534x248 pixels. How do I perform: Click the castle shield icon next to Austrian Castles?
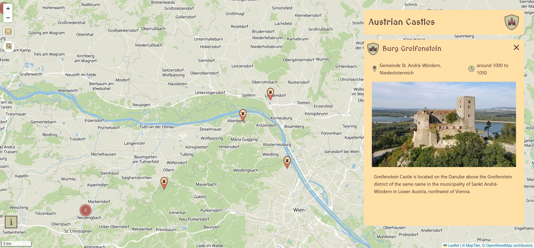[512, 22]
